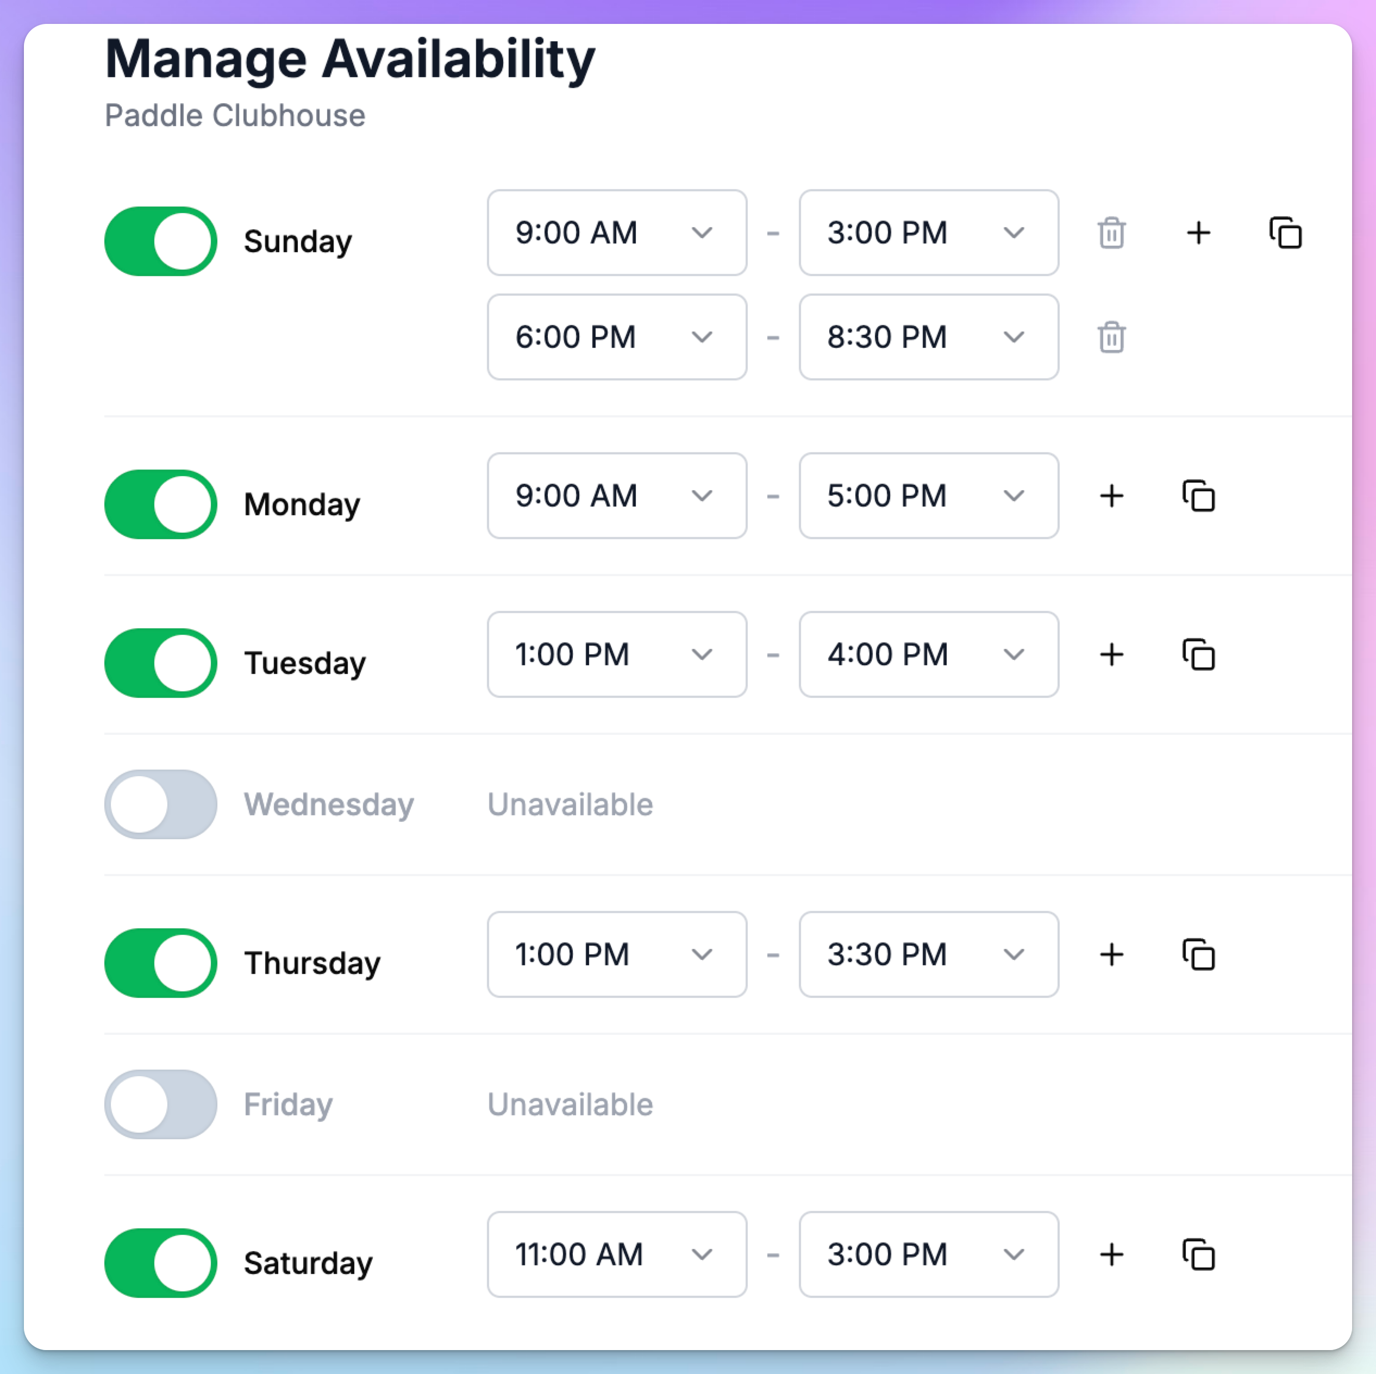Enable Wednesday availability toggle
This screenshot has width=1376, height=1374.
coord(161,804)
